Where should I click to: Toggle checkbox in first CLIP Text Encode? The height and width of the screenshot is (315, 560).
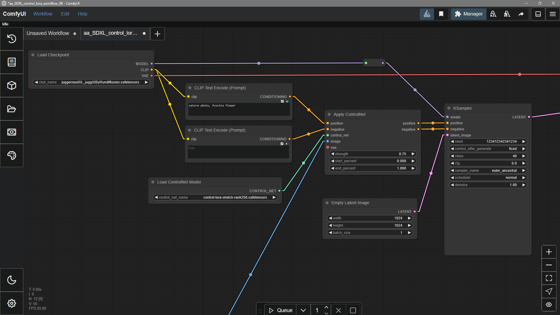(282, 101)
